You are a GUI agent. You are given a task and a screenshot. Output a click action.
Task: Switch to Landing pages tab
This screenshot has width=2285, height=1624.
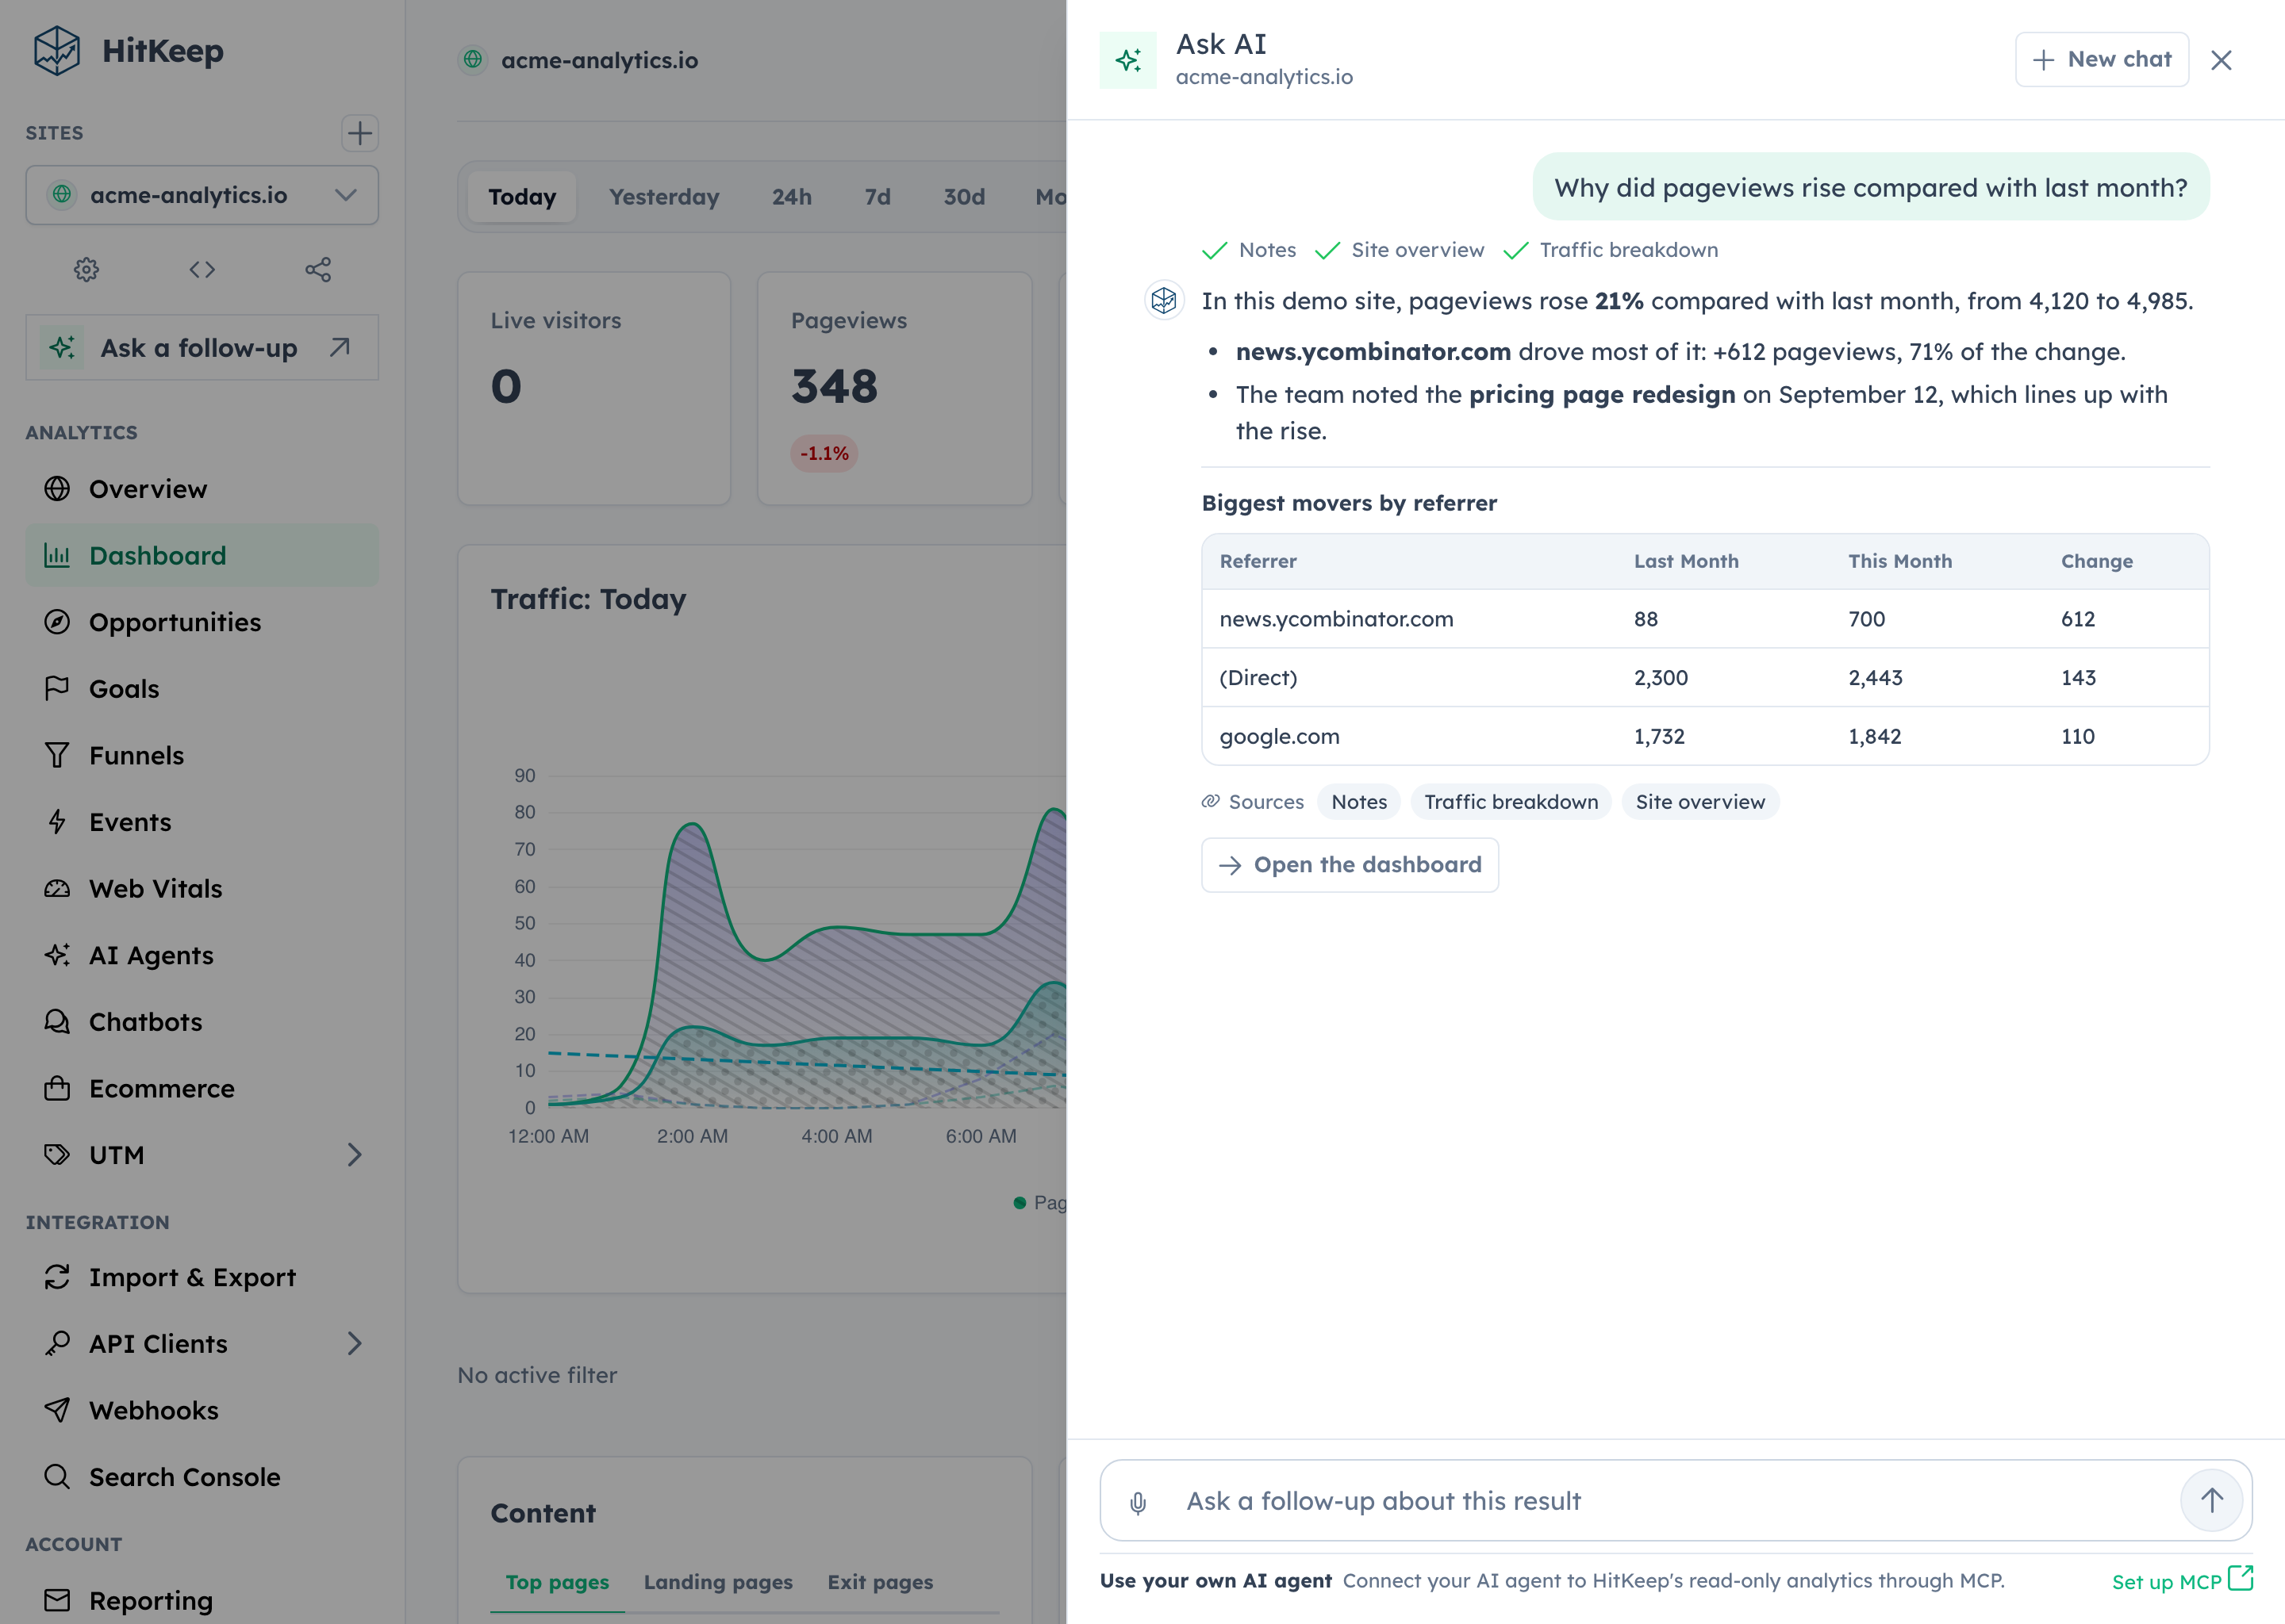point(717,1582)
